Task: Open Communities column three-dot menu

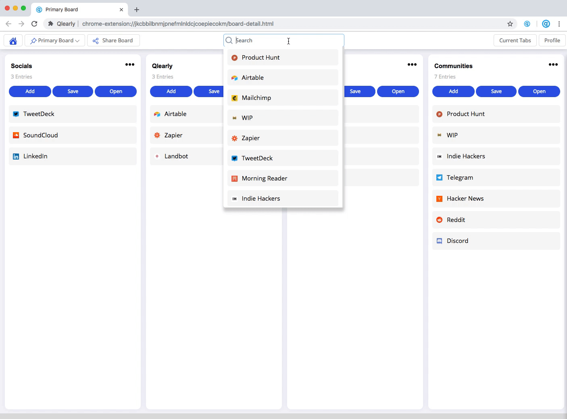Action: pyautogui.click(x=553, y=64)
